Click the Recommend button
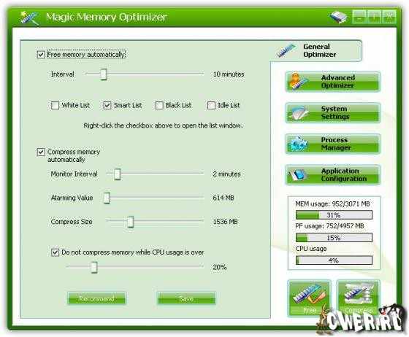The height and width of the screenshot is (337, 409). 96,298
